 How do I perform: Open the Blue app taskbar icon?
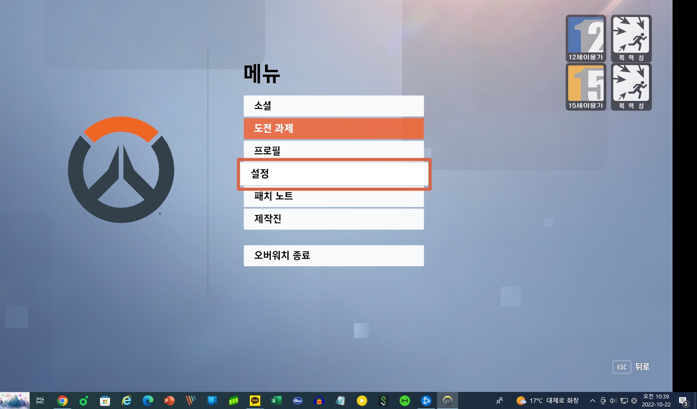click(298, 401)
